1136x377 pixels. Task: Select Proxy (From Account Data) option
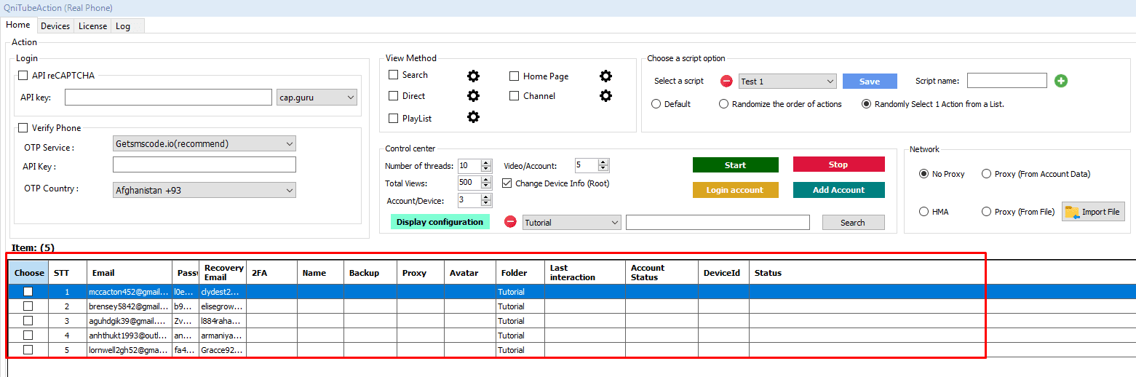tap(986, 174)
